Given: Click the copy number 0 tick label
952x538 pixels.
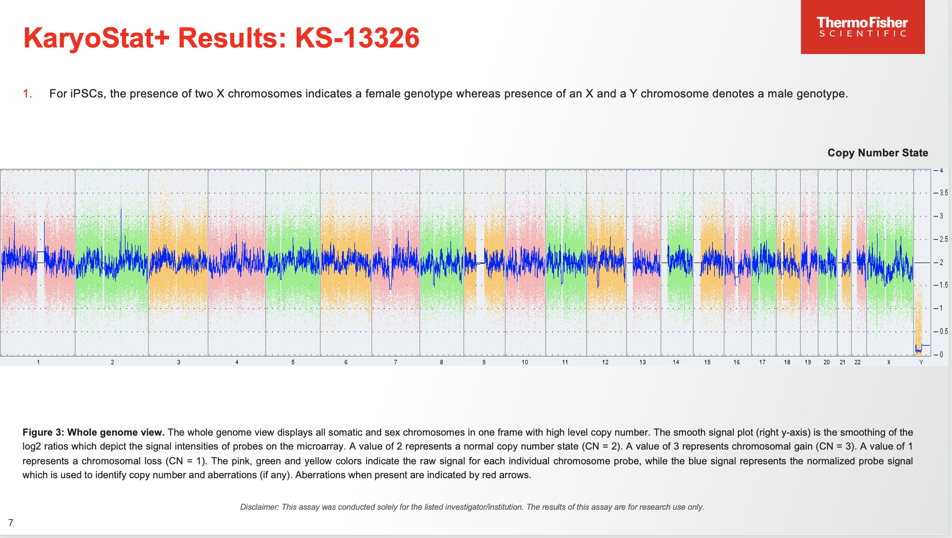Looking at the screenshot, I should 941,355.
